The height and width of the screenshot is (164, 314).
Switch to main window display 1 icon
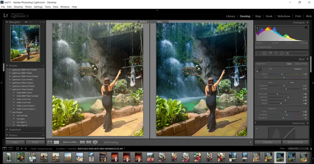pyautogui.click(x=4, y=149)
